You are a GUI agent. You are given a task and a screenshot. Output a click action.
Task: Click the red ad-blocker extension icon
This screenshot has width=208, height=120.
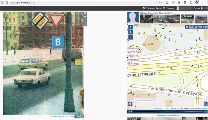coord(197,2)
